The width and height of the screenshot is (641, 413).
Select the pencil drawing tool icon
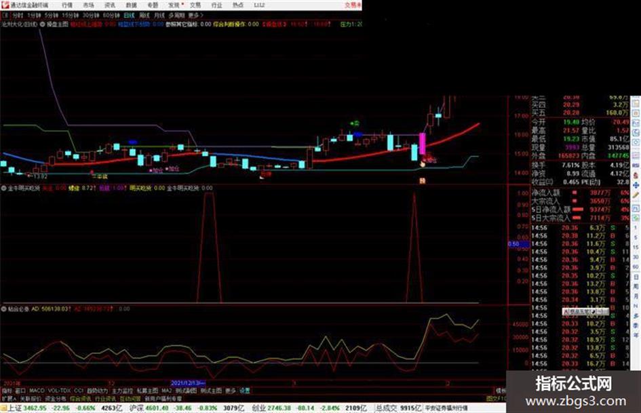636,196
